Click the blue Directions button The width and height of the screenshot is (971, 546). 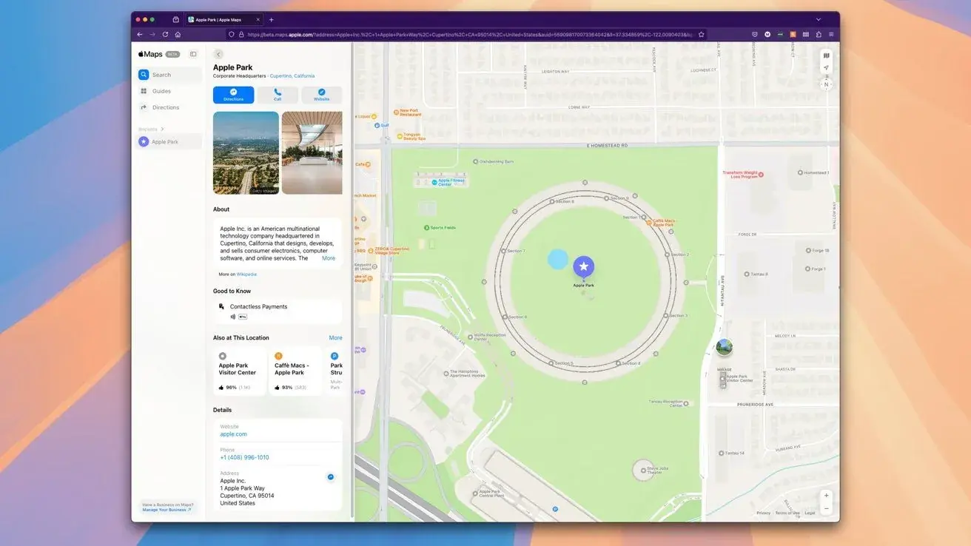233,95
